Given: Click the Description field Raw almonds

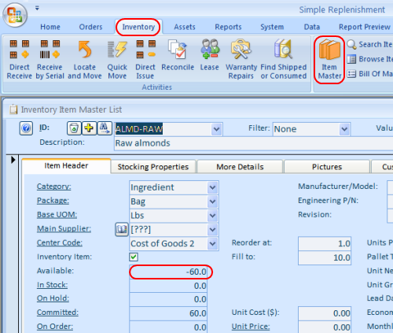Looking at the screenshot, I should point(253,143).
